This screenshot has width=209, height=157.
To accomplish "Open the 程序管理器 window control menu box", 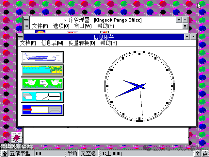I will tap(26, 20).
